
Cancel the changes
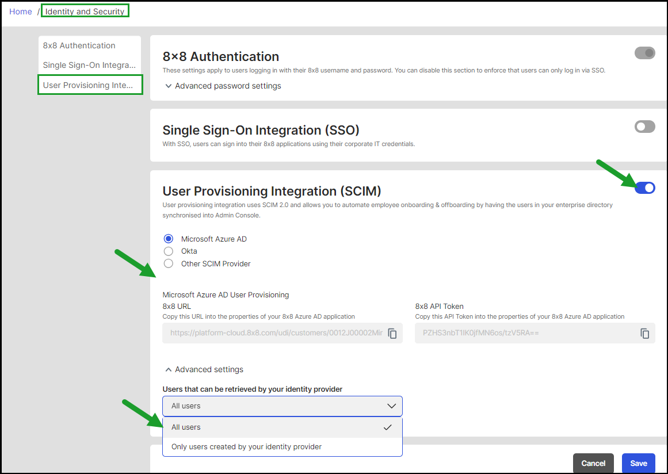pos(593,463)
